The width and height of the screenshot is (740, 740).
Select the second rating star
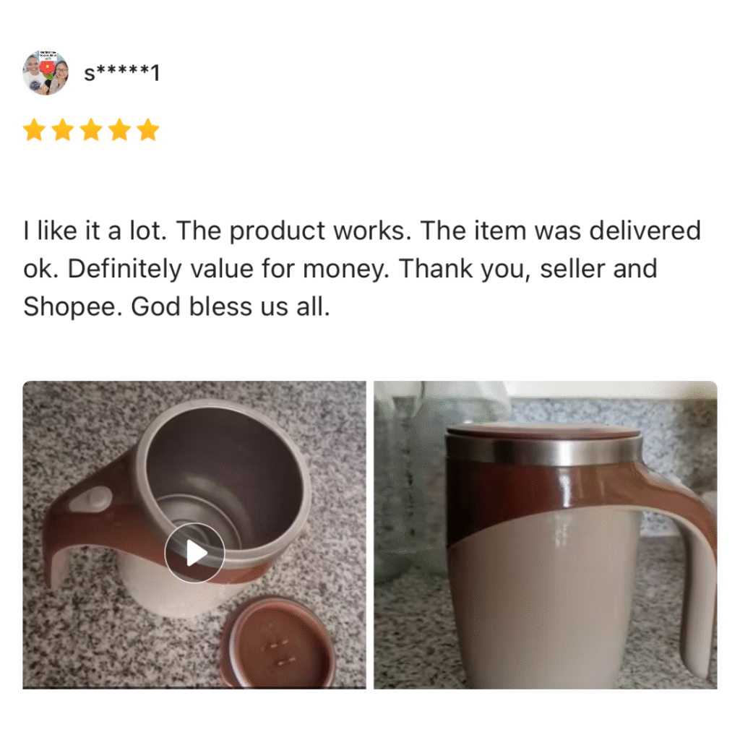tap(63, 130)
